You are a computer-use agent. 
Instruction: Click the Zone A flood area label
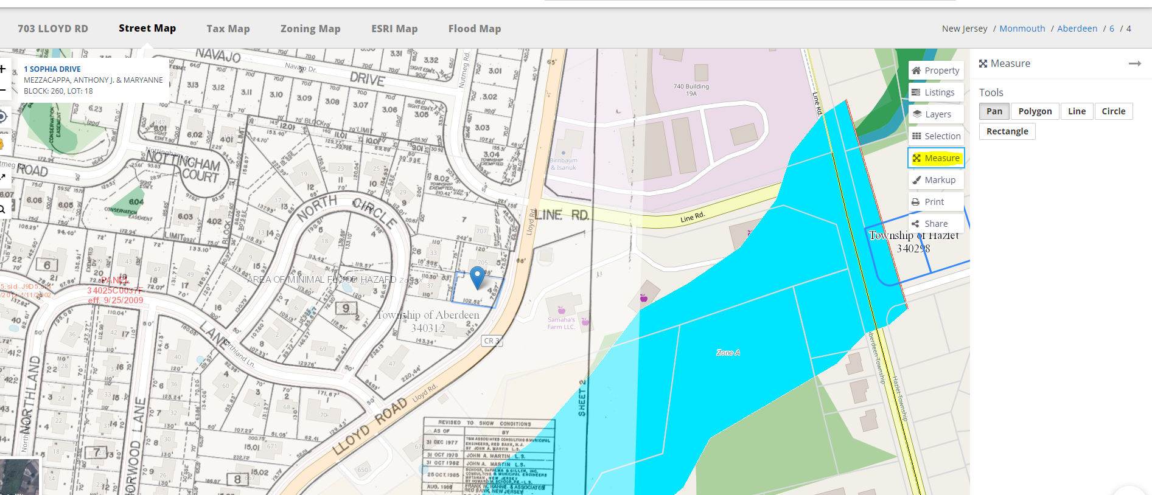point(728,353)
